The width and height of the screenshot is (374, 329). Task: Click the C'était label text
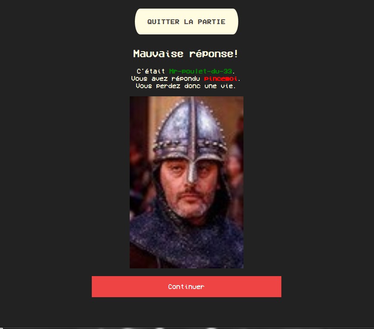pyautogui.click(x=151, y=71)
